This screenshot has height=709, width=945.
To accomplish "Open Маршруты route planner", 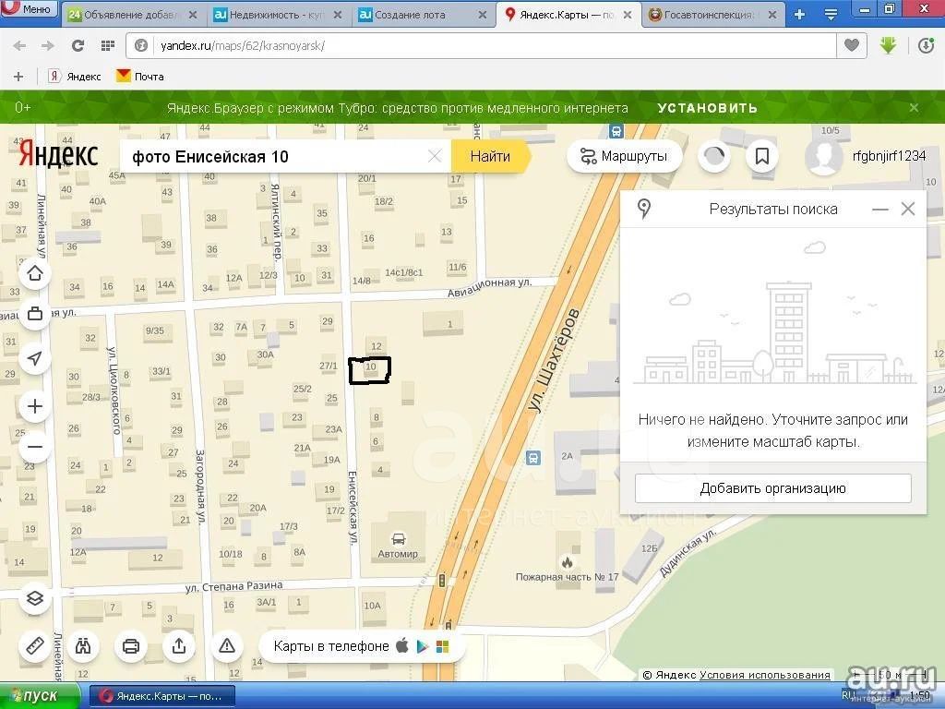I will click(x=625, y=156).
